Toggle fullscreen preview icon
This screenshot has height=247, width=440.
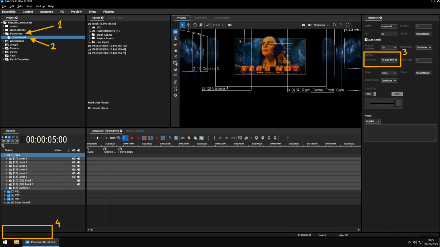pyautogui.click(x=347, y=25)
